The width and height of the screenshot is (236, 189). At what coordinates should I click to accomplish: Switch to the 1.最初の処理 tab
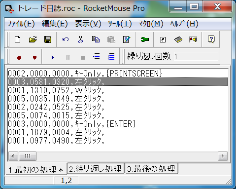36,169
